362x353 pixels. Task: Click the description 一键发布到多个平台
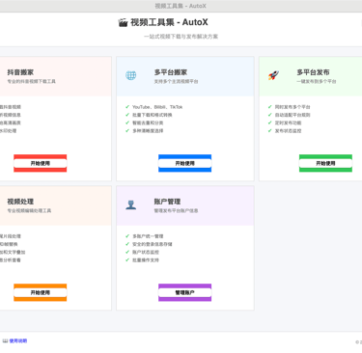(317, 81)
